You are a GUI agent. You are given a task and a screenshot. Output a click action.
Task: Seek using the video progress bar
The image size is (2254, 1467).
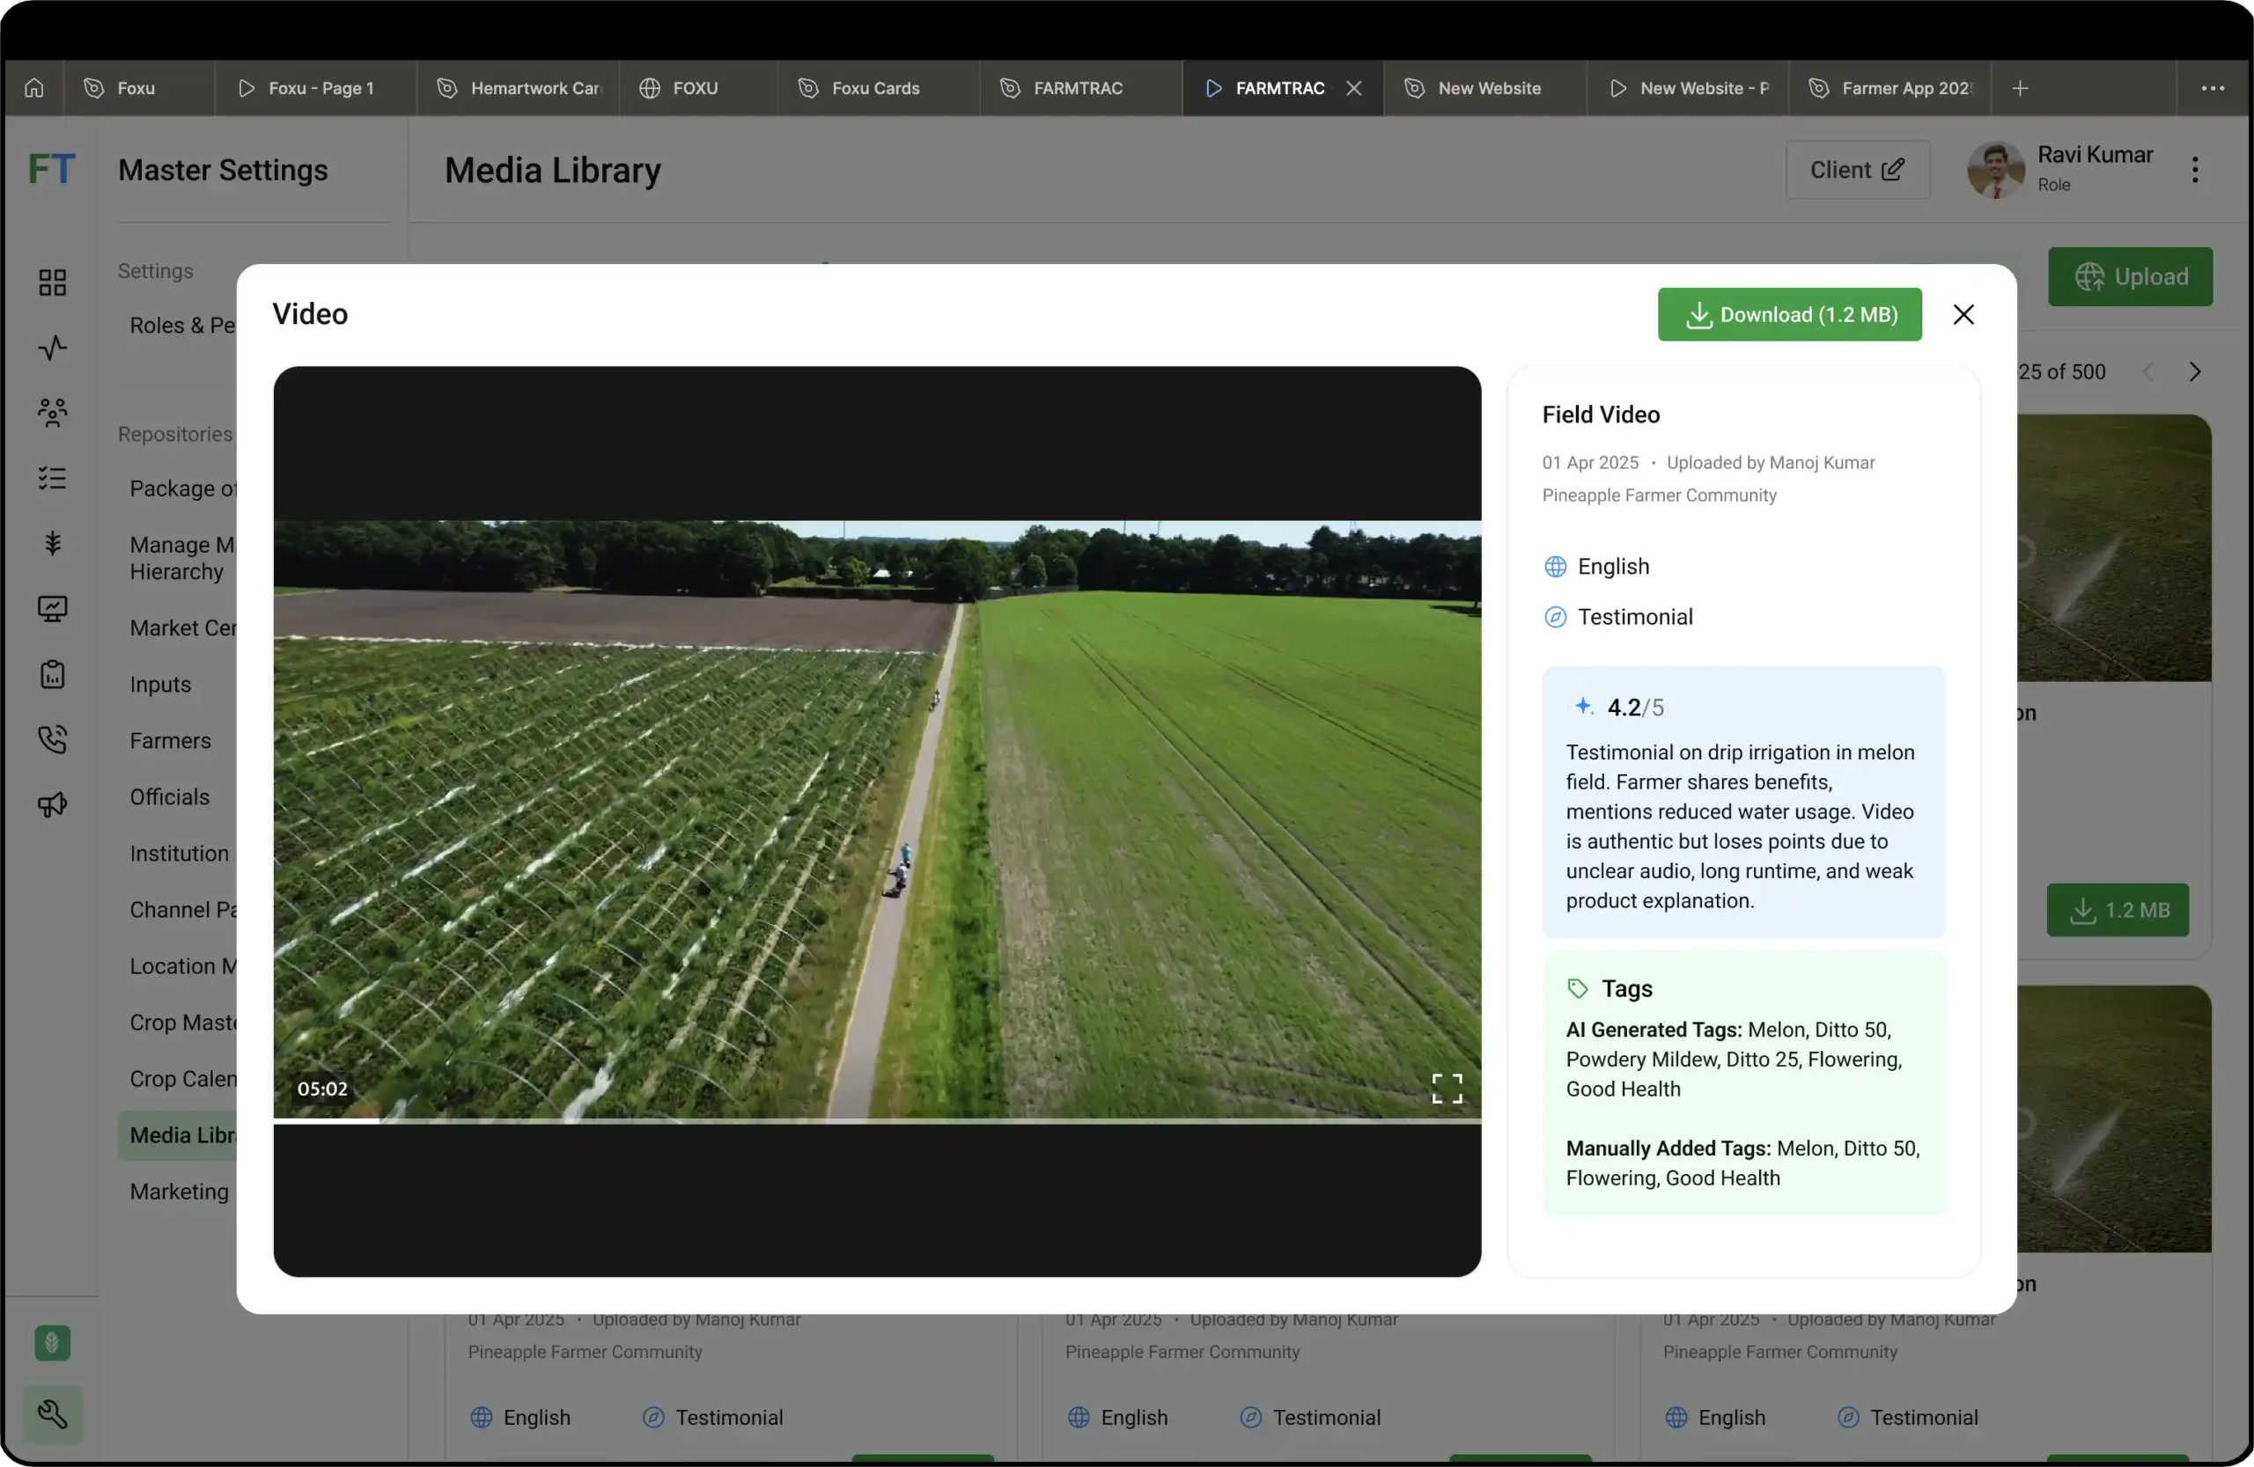(877, 1120)
